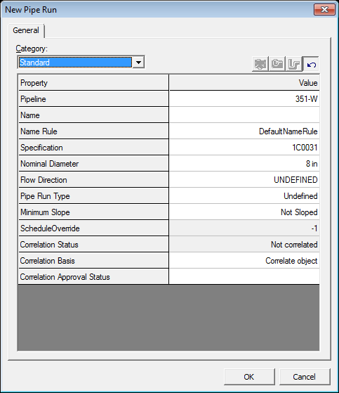
Task: Click the Nominal Diameter 8 in value
Action: [244, 163]
